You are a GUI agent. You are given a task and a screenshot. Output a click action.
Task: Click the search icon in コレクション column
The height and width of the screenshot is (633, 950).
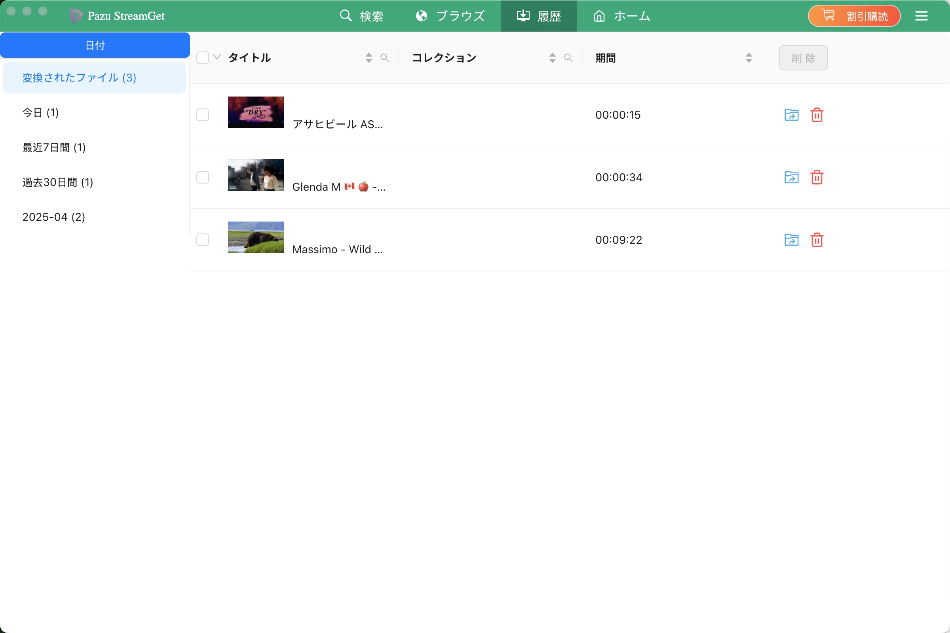(x=568, y=58)
